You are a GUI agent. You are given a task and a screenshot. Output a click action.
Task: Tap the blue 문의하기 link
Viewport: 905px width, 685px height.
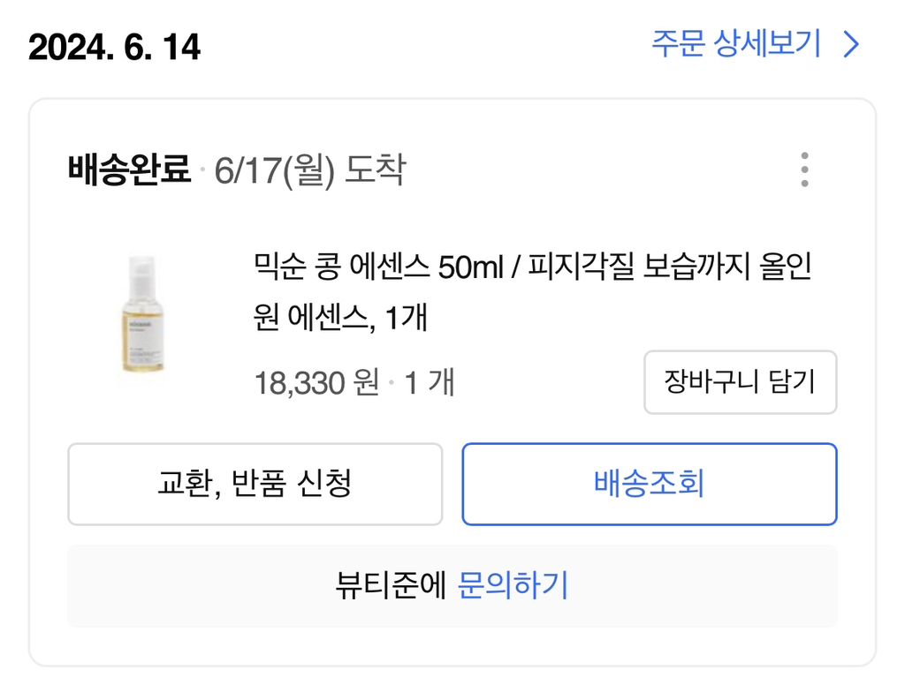tap(513, 585)
